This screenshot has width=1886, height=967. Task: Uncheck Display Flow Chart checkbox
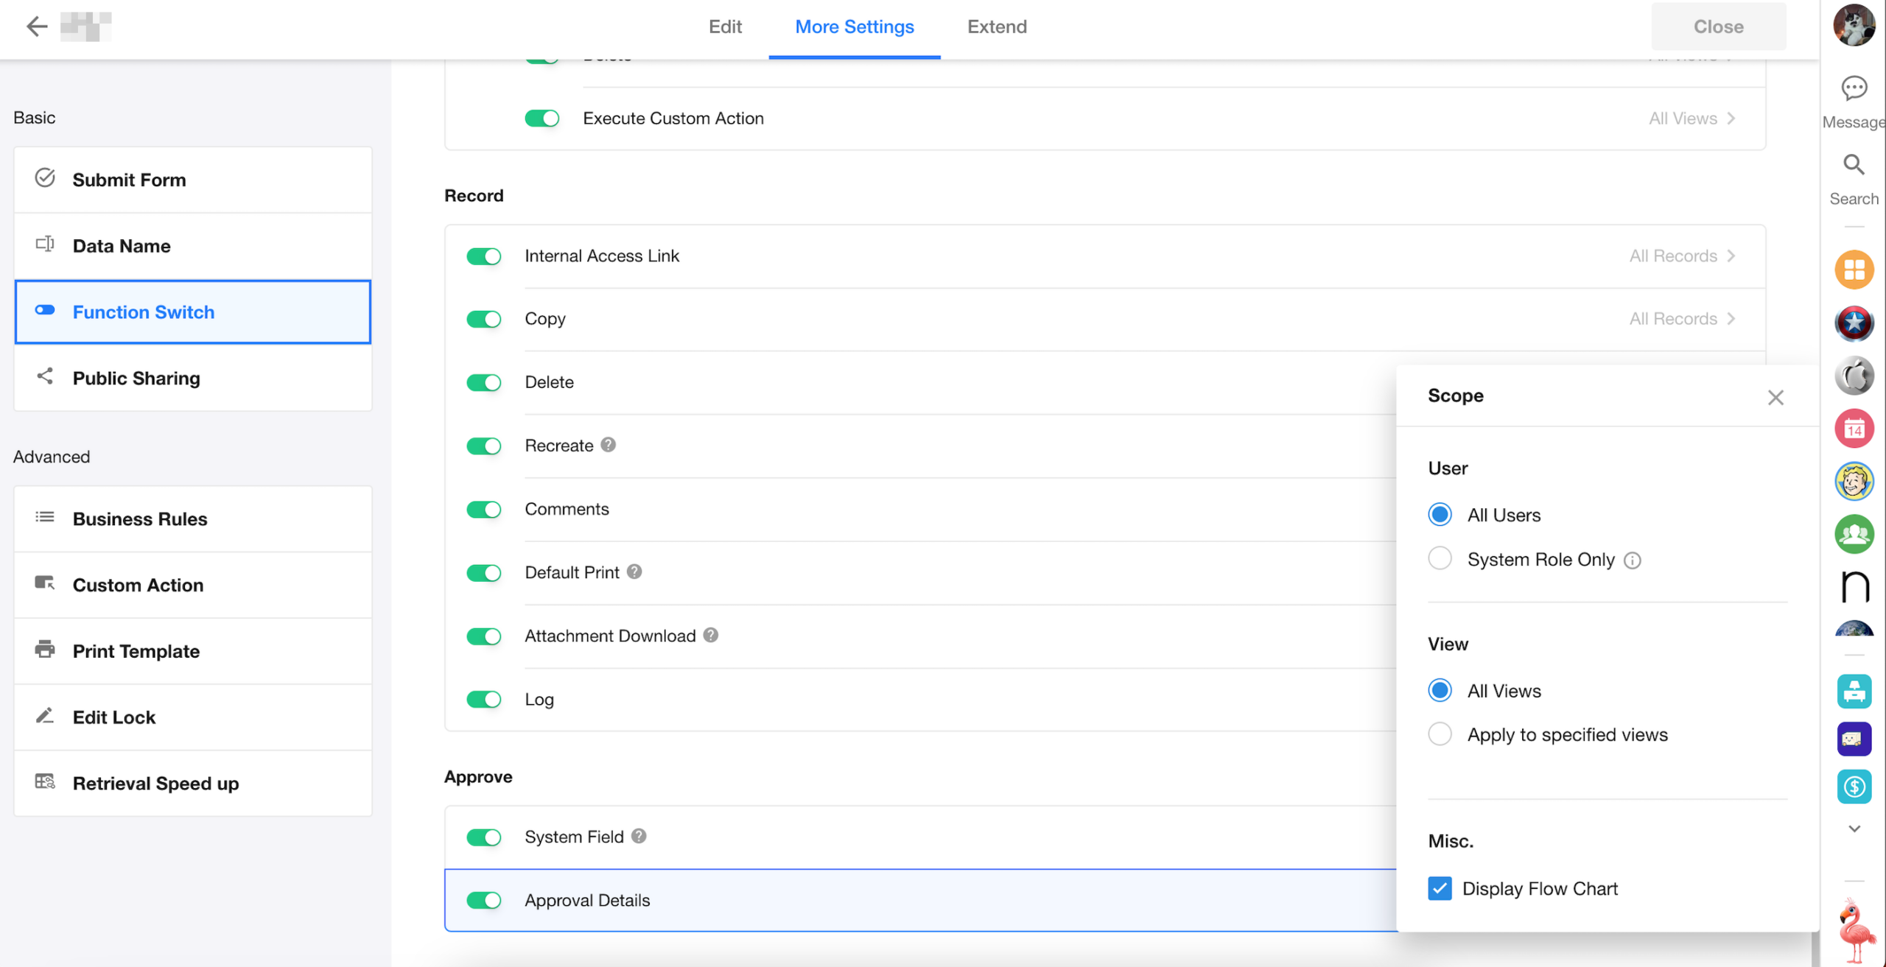(x=1440, y=888)
